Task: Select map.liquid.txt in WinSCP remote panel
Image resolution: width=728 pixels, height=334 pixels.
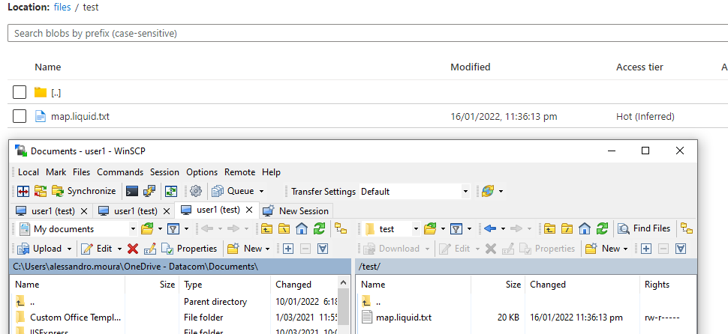Action: pos(404,318)
